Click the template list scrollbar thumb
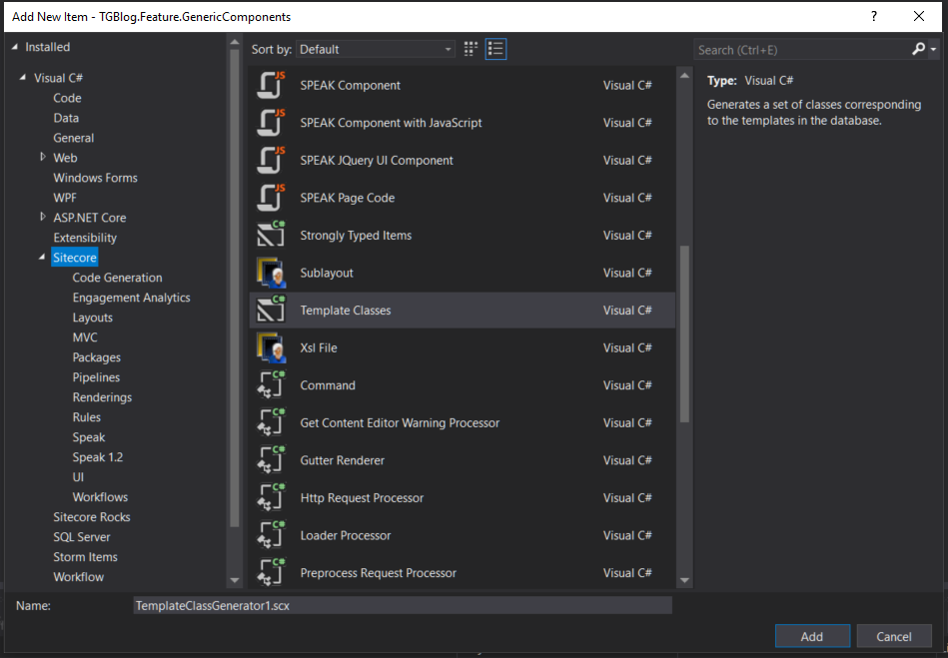 tap(684, 333)
